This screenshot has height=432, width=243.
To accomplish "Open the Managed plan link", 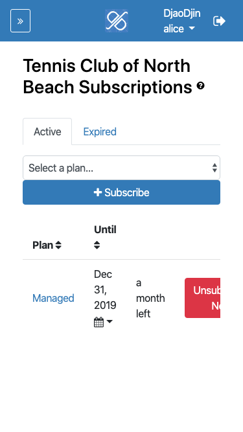I will point(53,298).
